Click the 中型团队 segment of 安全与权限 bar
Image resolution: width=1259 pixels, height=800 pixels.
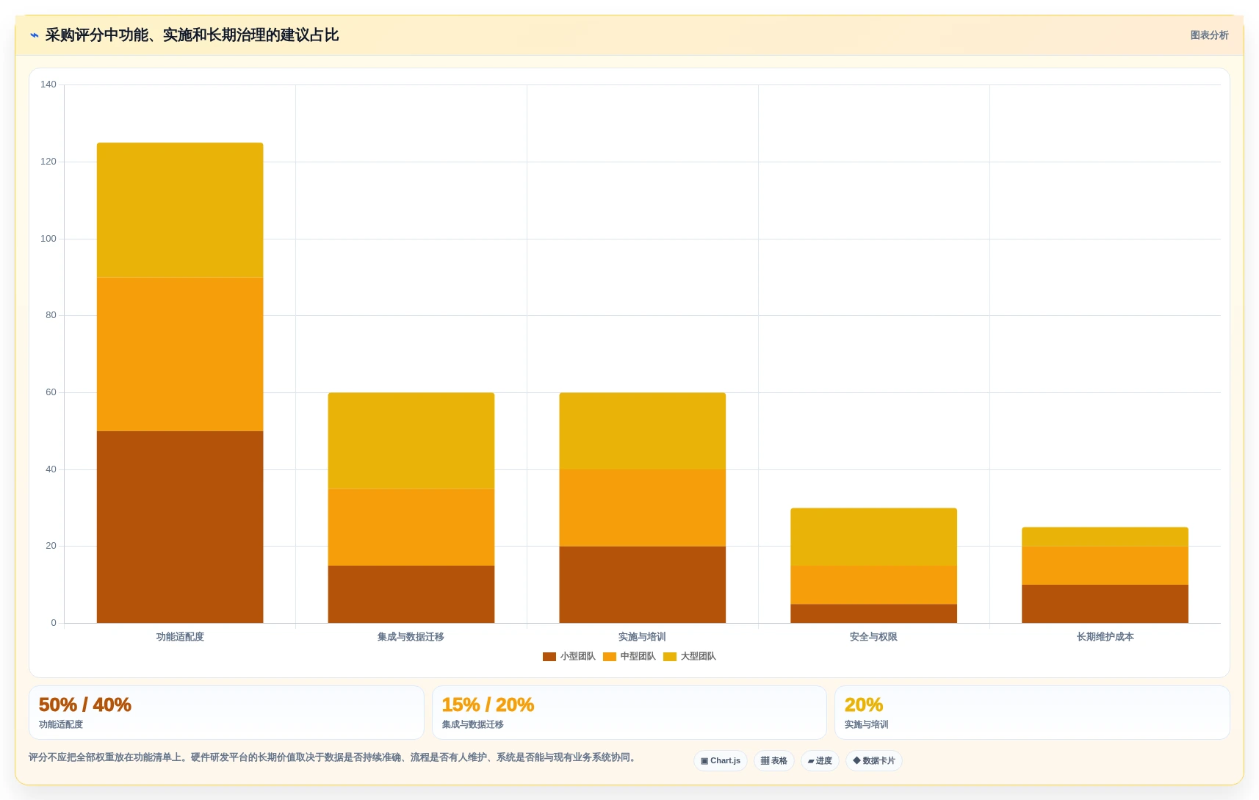(x=874, y=585)
